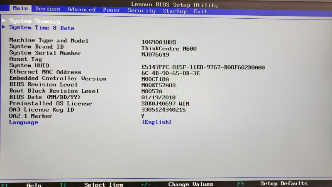This screenshot has height=187, width=332.
Task: Click MAC address 6C-4B-90-65-BB-3E
Action: [x=171, y=74]
